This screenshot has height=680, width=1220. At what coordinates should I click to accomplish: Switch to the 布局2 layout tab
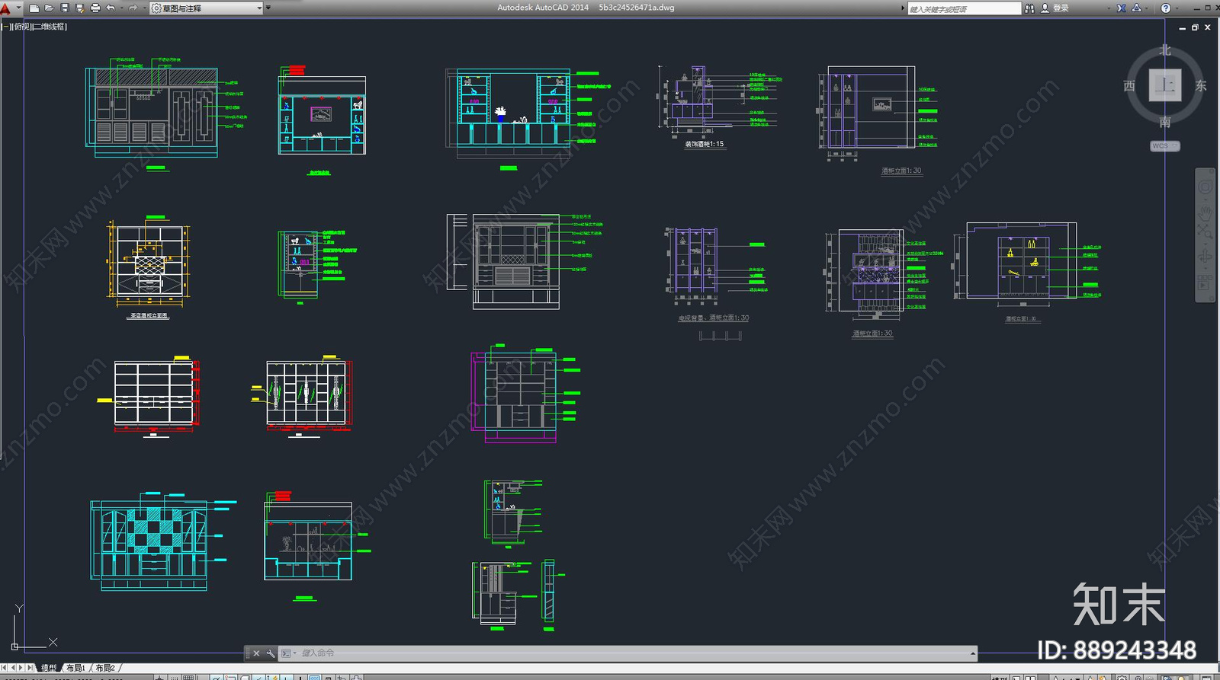(x=105, y=668)
